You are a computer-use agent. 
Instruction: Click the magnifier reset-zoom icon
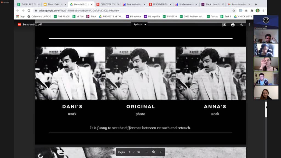pos(154,152)
